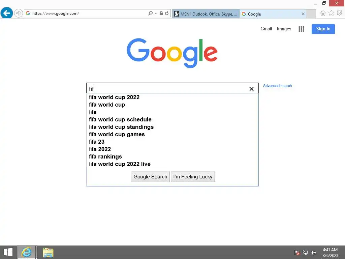Click the address bar search magnifier icon
This screenshot has height=259, width=345.
click(x=151, y=13)
